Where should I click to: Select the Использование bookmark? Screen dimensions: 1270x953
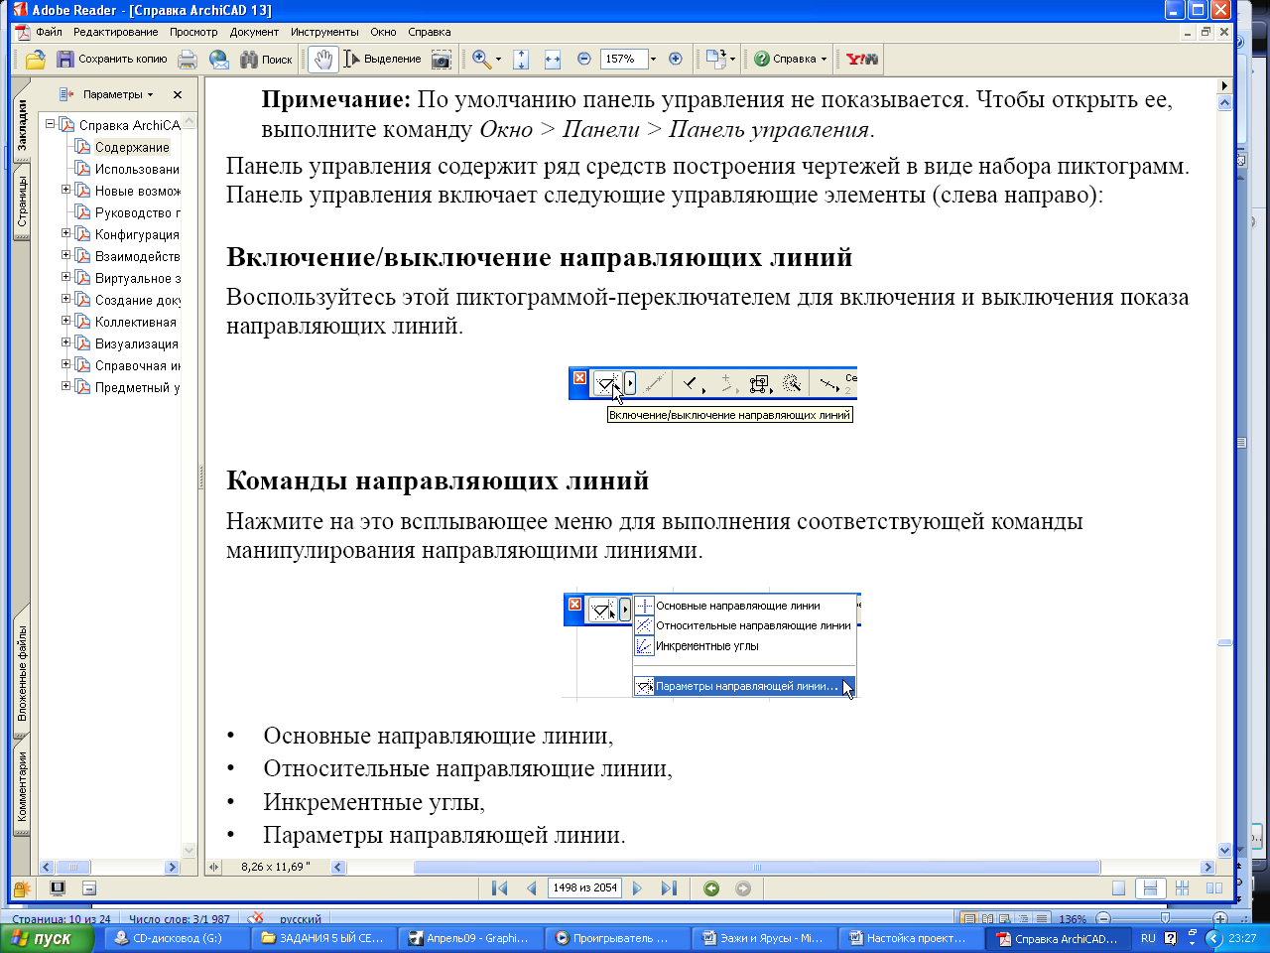tap(137, 170)
